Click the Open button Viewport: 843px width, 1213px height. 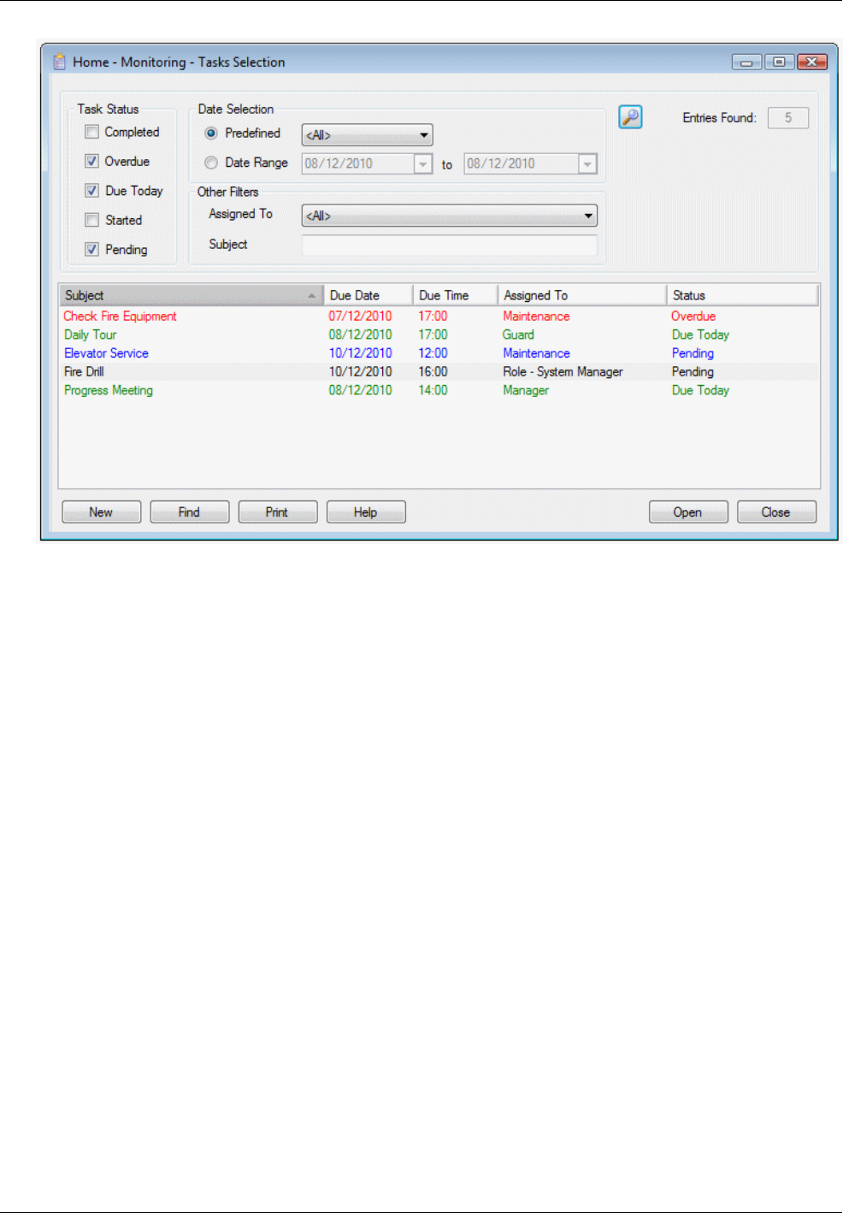point(687,512)
